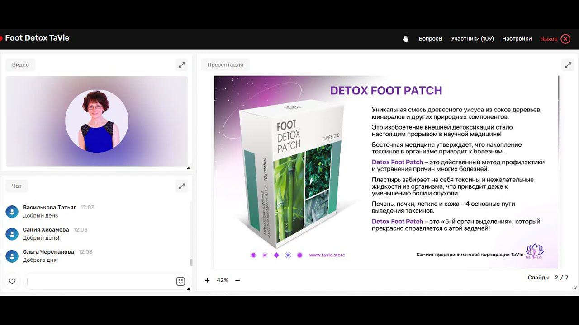
Task: Click the message "Доброго дня!"
Action: pyautogui.click(x=40, y=260)
